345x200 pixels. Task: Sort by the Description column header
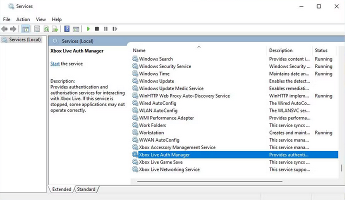pos(281,50)
